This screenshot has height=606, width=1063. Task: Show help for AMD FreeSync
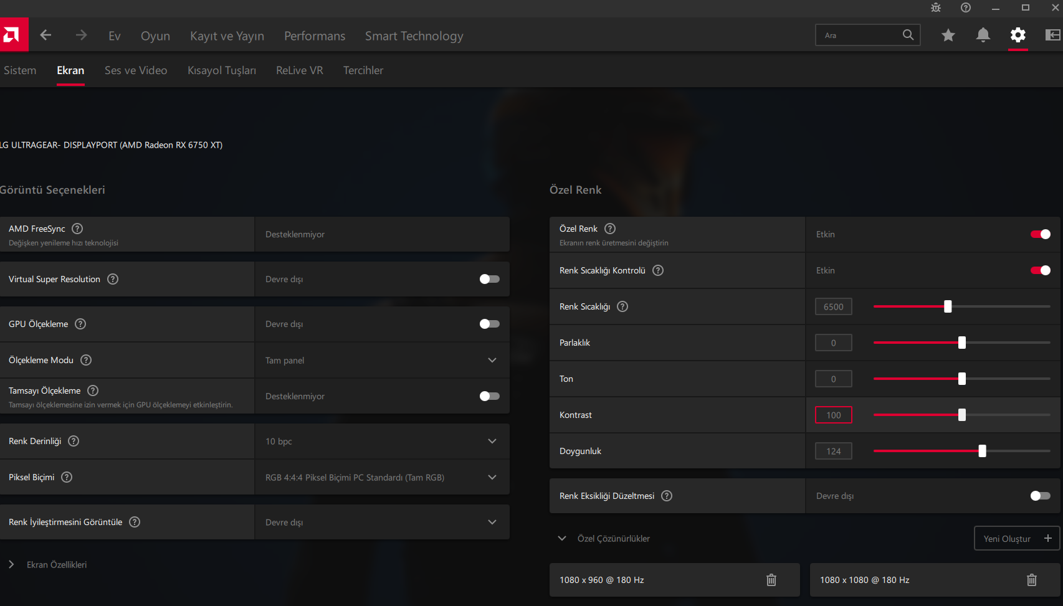(77, 229)
